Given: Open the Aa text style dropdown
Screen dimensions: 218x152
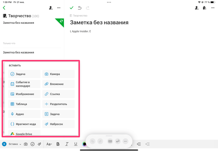Looking at the screenshot, I should [x=49, y=144].
